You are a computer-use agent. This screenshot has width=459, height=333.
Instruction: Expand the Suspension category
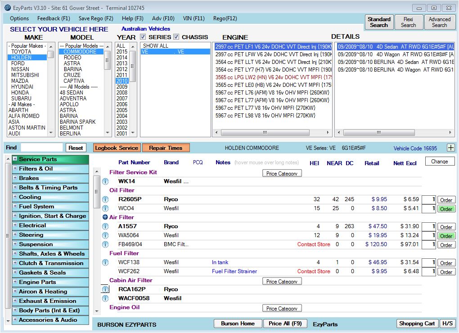[x=15, y=244]
